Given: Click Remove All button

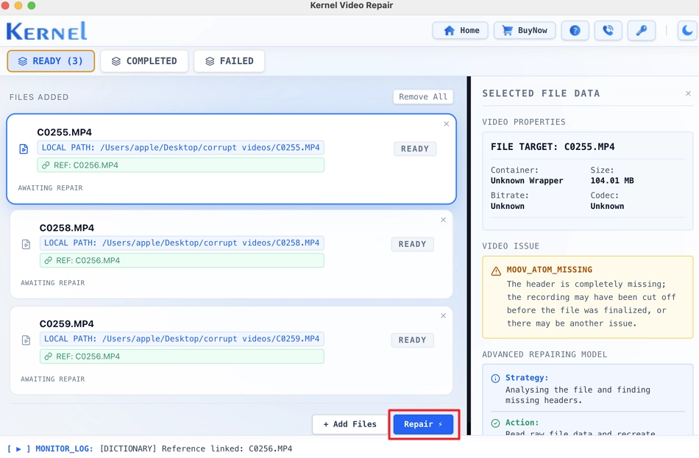Looking at the screenshot, I should click(x=422, y=97).
